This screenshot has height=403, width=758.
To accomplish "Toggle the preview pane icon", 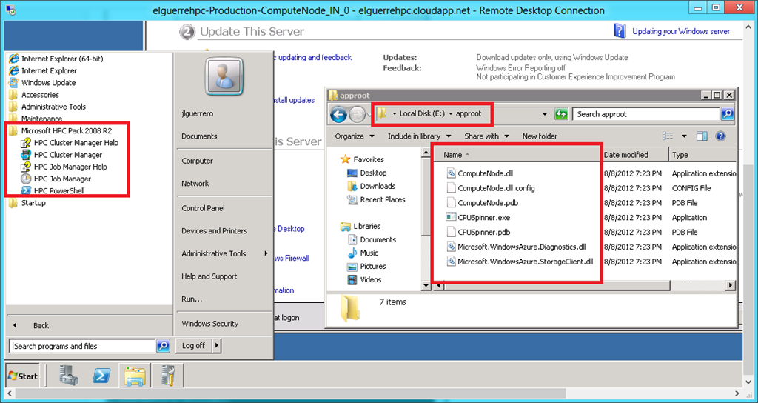I will 702,136.
